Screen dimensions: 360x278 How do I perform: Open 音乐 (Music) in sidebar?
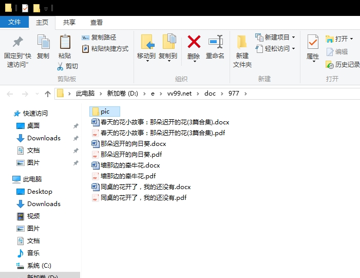point(28,253)
